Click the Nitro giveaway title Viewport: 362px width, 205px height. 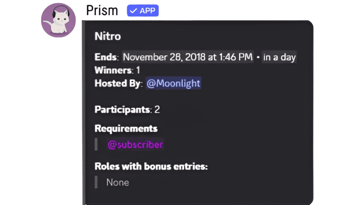pos(108,36)
